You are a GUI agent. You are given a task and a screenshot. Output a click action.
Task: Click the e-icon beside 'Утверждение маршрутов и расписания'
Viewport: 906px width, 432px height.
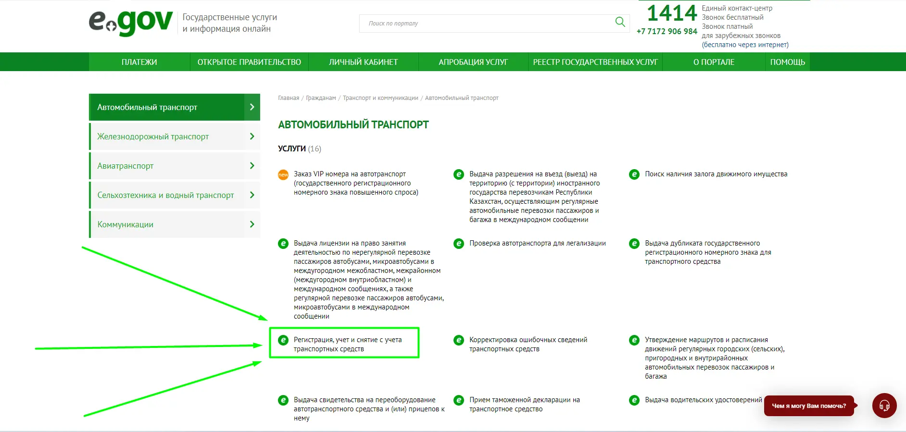click(634, 340)
